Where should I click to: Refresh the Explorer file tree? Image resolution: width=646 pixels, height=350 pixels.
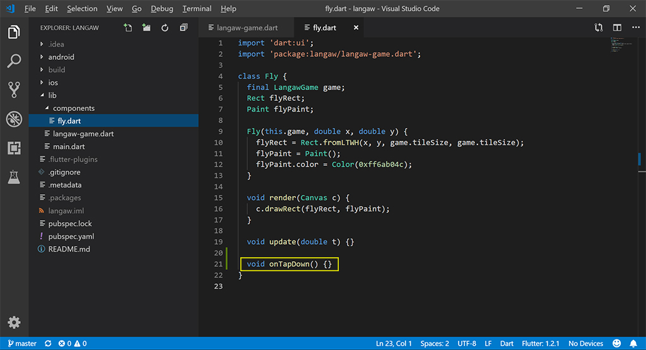tap(165, 28)
